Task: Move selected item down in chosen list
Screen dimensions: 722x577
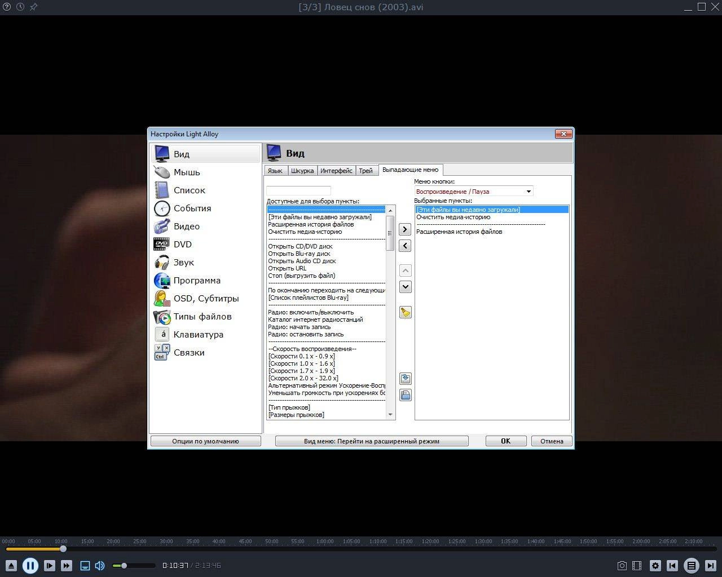Action: pyautogui.click(x=405, y=287)
